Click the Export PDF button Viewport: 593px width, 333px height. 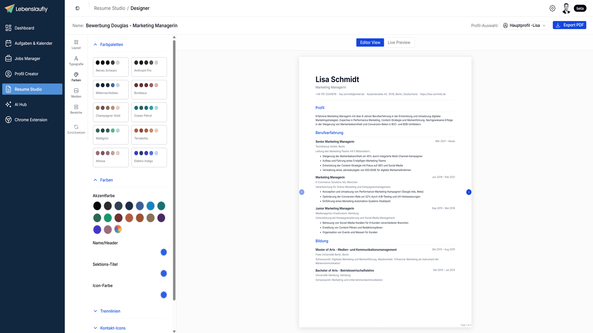click(570, 25)
